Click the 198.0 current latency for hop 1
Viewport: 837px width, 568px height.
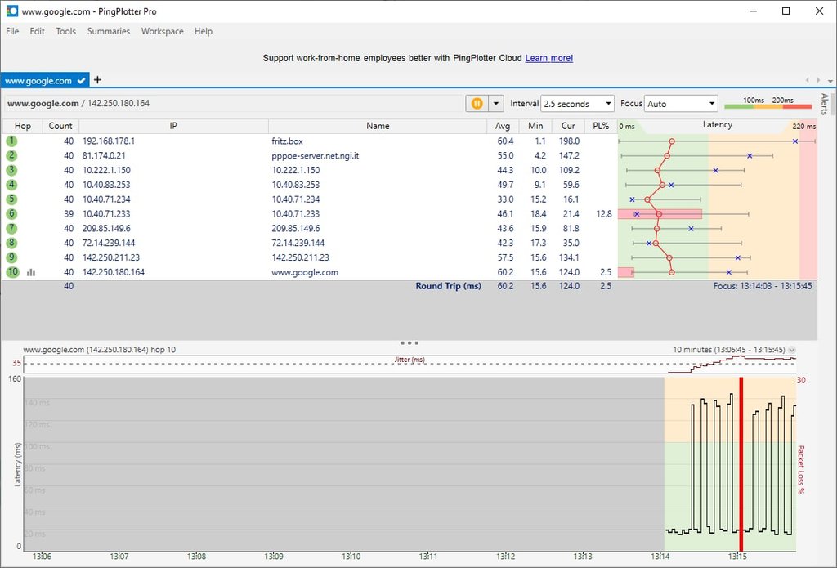click(569, 141)
